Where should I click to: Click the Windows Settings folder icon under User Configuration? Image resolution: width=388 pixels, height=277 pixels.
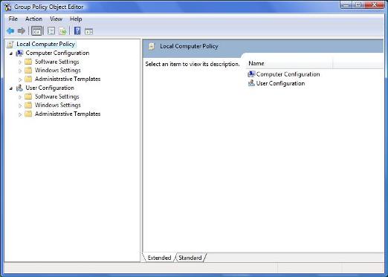pyautogui.click(x=28, y=105)
